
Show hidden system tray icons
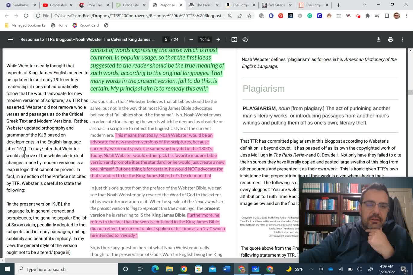coord(311,269)
